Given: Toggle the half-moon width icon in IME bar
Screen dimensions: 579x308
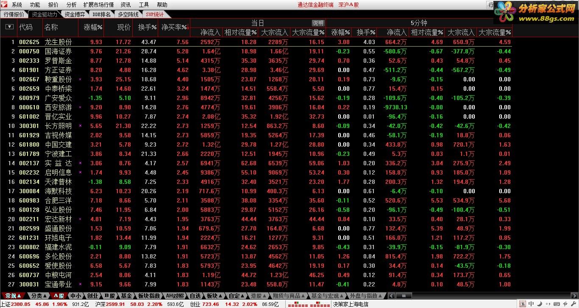Looking at the screenshot, I should pos(539,304).
